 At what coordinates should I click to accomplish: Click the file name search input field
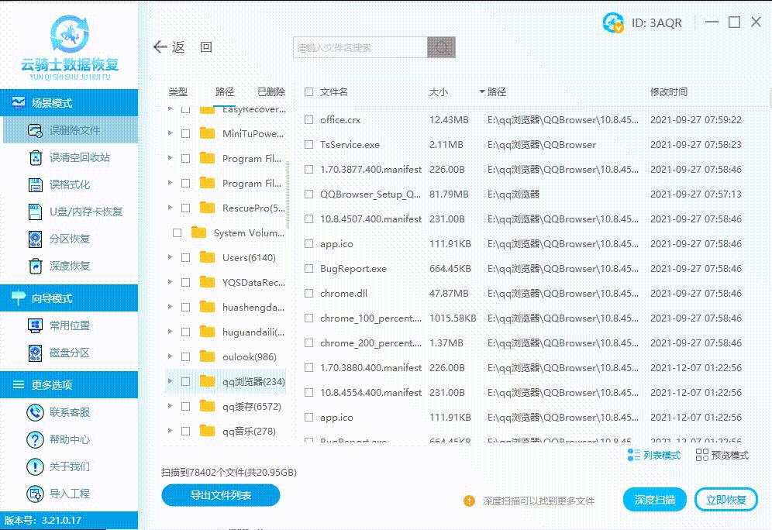point(360,48)
